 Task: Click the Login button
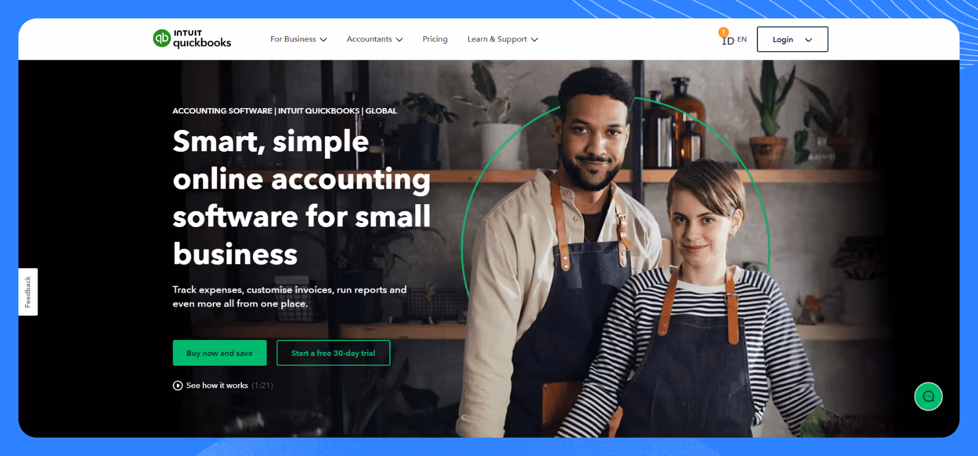click(x=792, y=39)
